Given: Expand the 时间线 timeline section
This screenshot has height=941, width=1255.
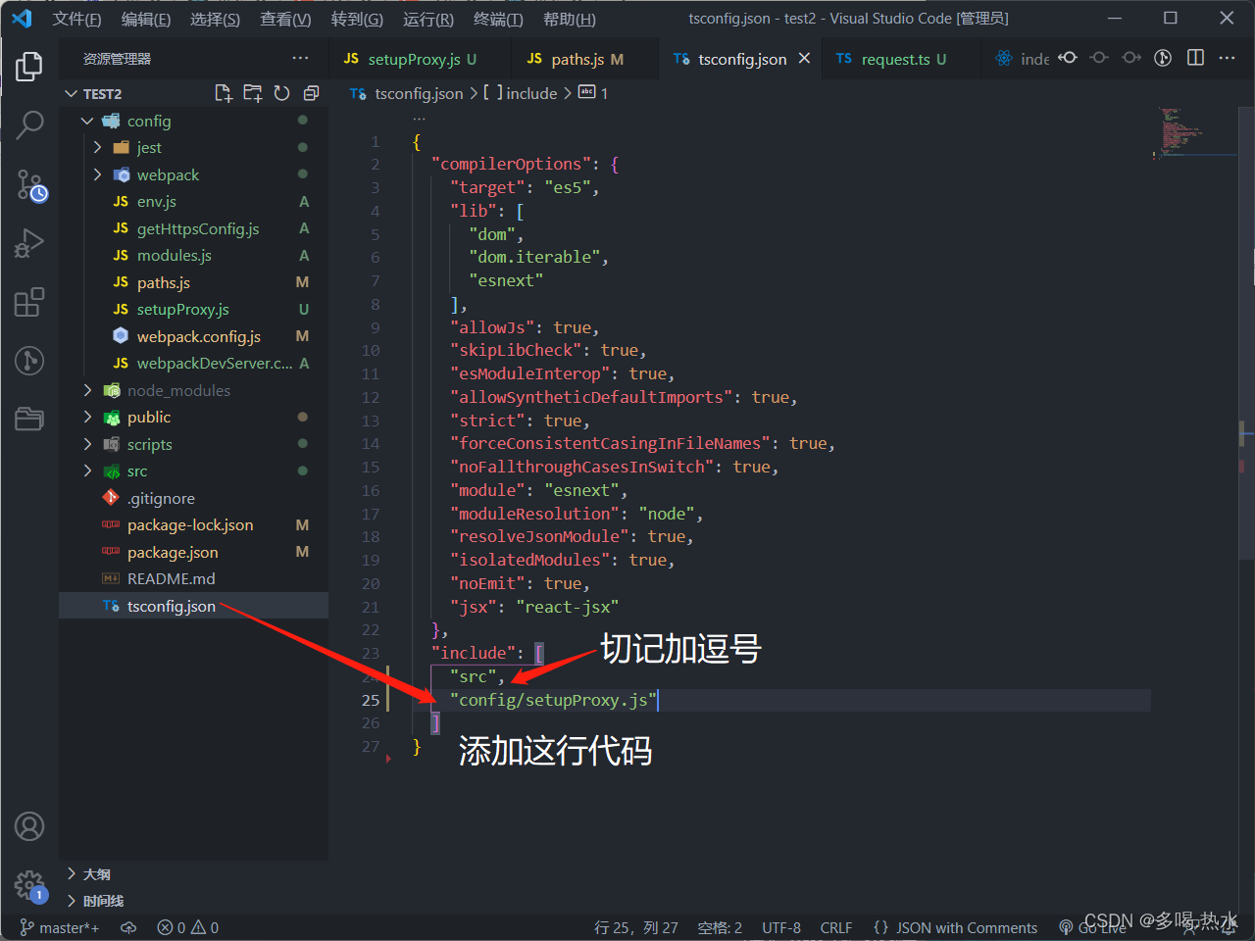Looking at the screenshot, I should pyautogui.click(x=194, y=900).
